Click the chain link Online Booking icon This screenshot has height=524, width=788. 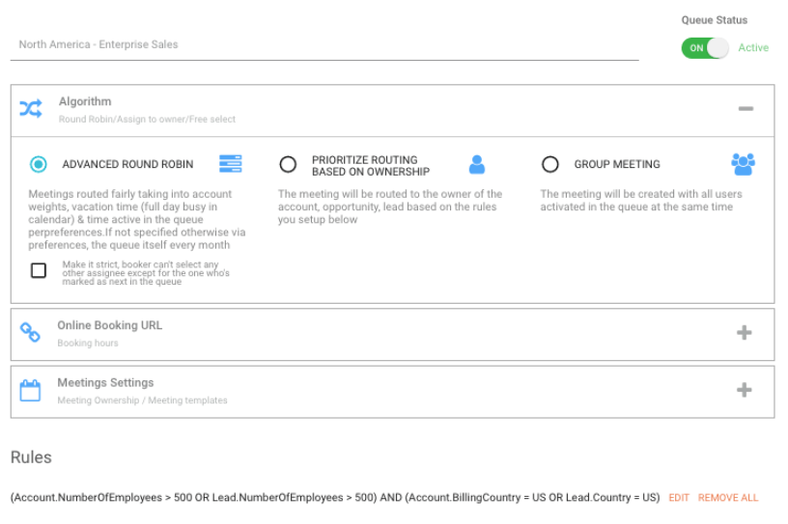(x=31, y=333)
